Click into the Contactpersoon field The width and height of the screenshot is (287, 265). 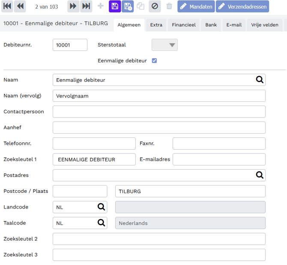[159, 112]
